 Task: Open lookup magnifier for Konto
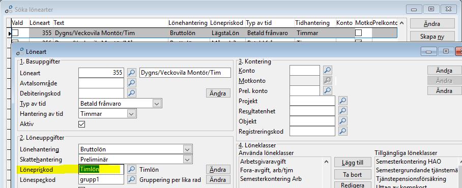coord(327,70)
